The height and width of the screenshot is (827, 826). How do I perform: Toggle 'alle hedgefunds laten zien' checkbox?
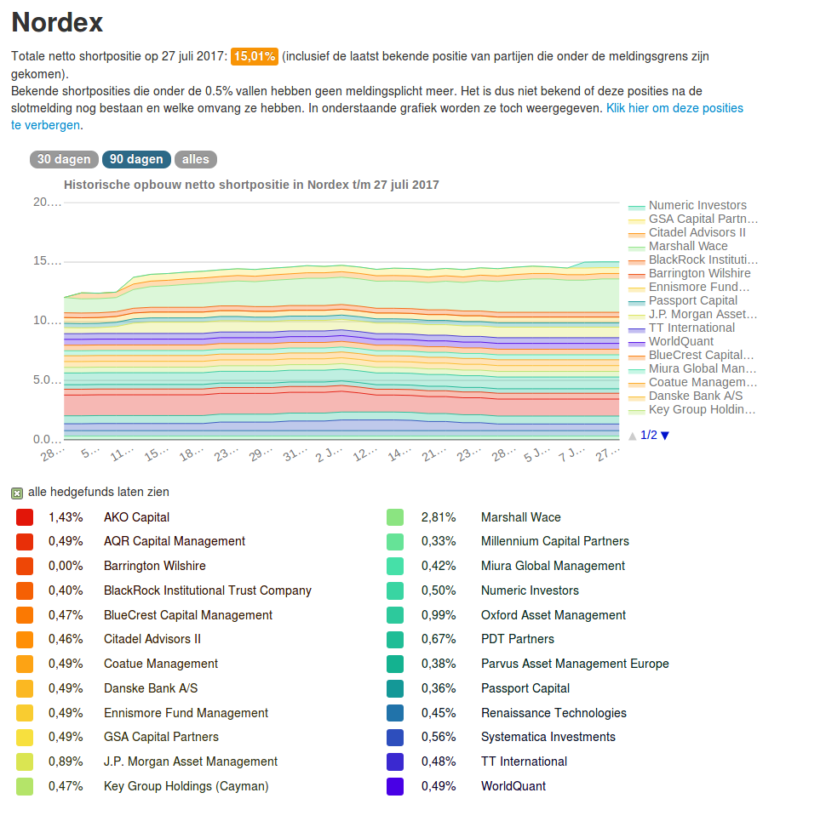point(17,493)
